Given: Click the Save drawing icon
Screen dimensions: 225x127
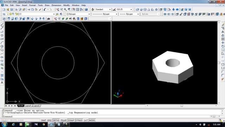Looking at the screenshot, I should [x=12, y=10].
